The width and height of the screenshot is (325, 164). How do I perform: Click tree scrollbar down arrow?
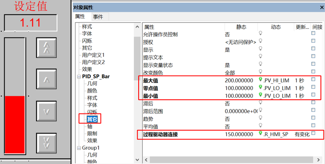[x=137, y=159]
